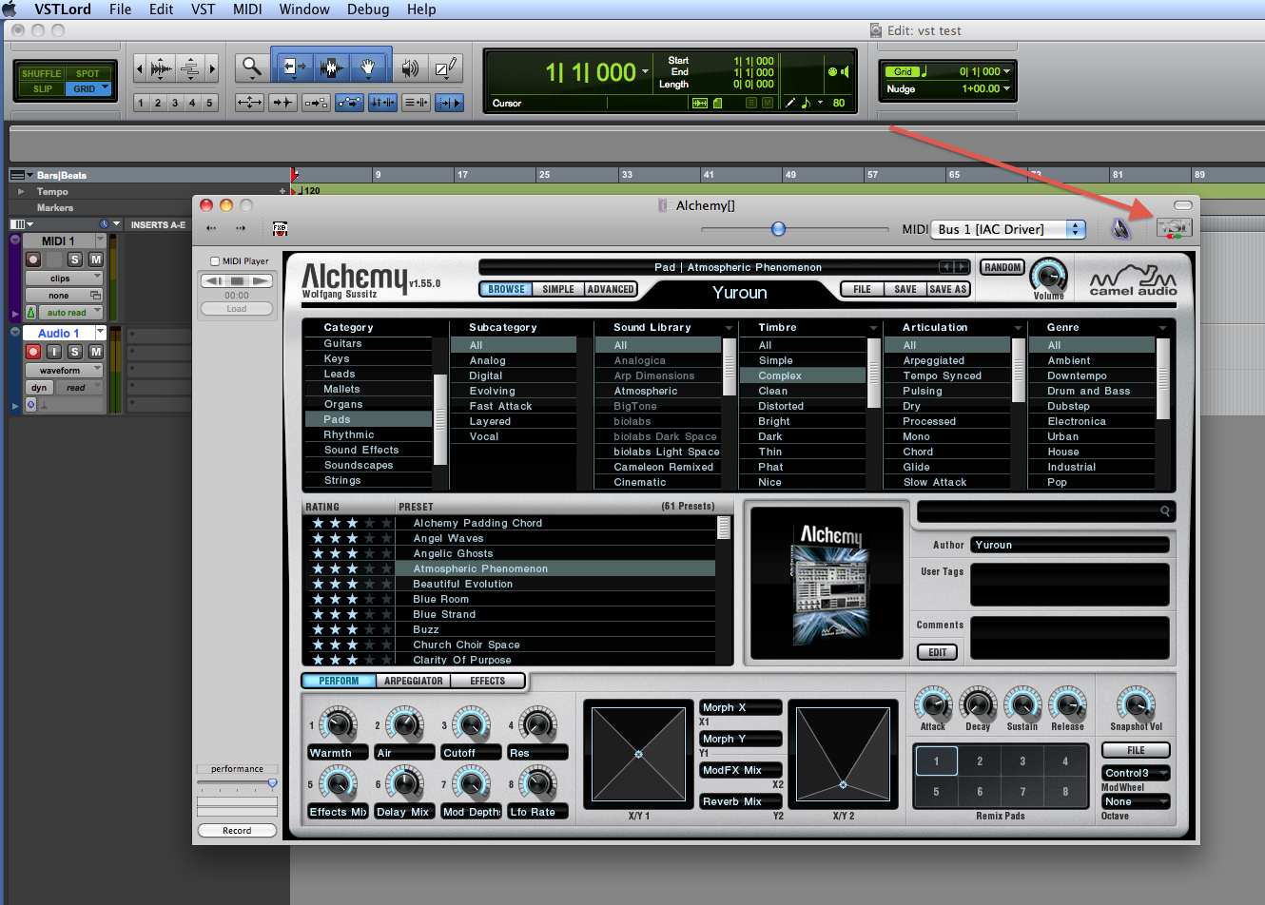Click the preset search magnifier icon

1165,511
